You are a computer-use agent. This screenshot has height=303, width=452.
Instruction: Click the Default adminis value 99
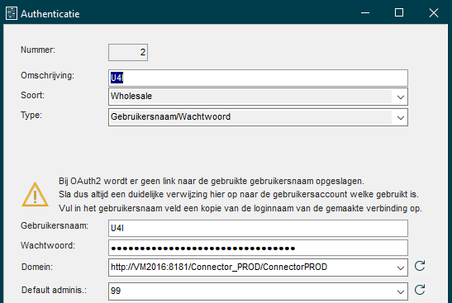click(116, 291)
